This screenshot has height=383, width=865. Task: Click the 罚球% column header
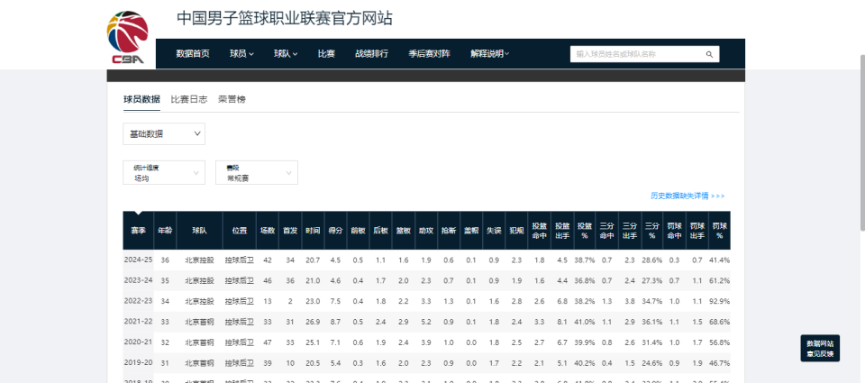[x=719, y=231]
